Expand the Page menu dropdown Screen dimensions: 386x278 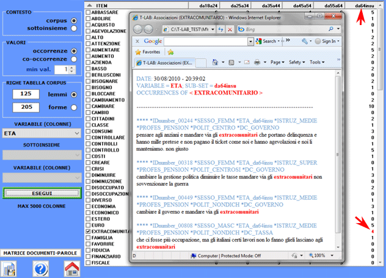pos(277,62)
